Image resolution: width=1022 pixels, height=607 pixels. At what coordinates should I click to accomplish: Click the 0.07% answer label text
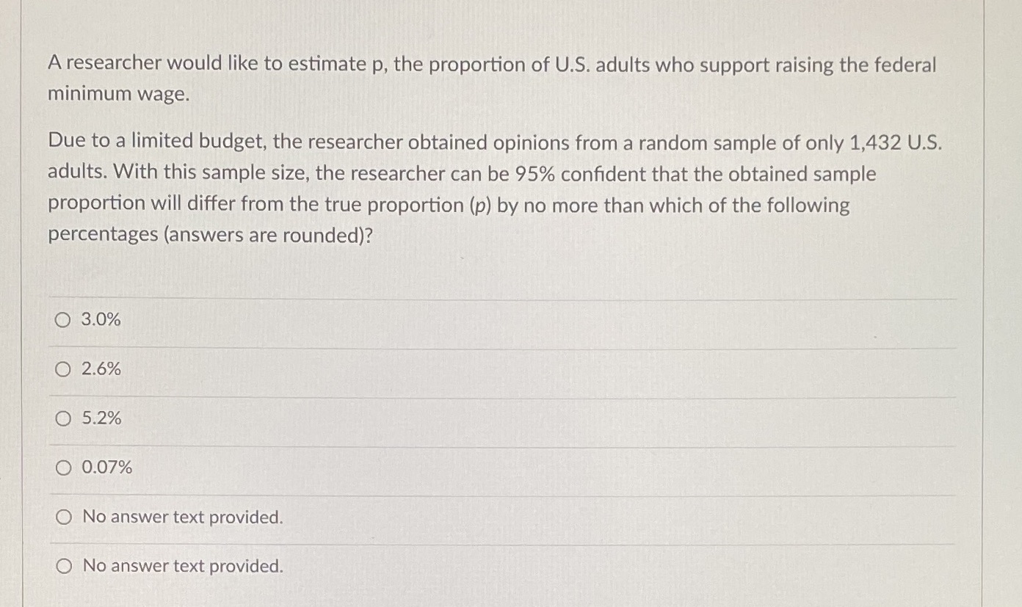click(x=107, y=468)
